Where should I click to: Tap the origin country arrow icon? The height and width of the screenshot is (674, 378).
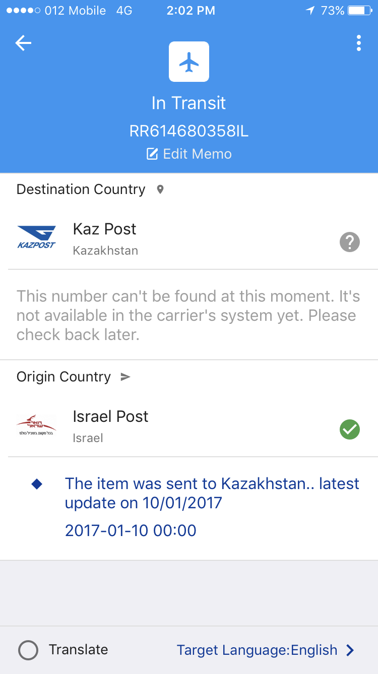click(x=125, y=377)
